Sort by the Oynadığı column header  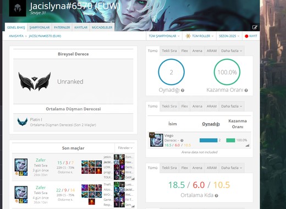pyautogui.click(x=211, y=124)
